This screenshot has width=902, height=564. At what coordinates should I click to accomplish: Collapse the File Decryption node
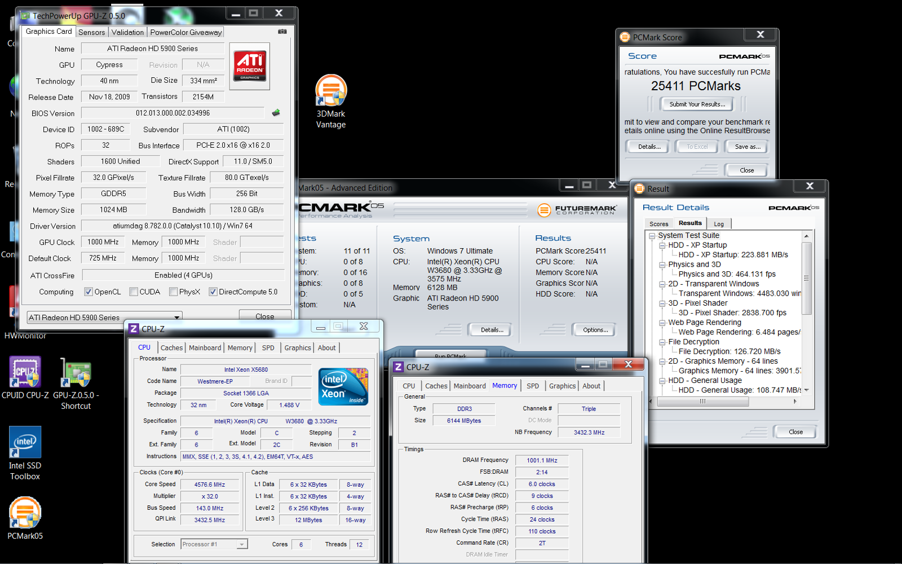(662, 342)
